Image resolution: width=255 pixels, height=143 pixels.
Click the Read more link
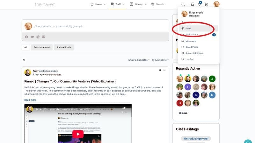pyautogui.click(x=30, y=100)
